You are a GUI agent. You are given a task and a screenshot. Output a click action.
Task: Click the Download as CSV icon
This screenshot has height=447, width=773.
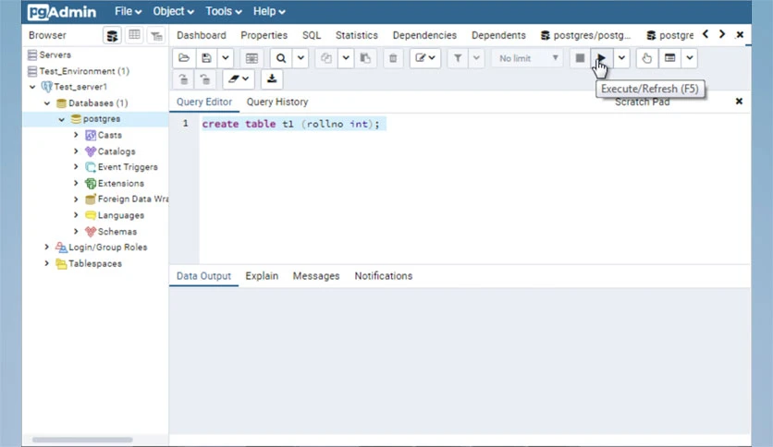click(272, 79)
